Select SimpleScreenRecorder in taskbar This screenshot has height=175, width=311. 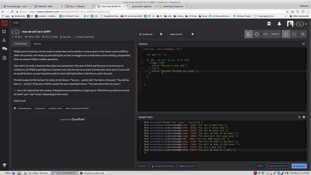tap(92, 173)
